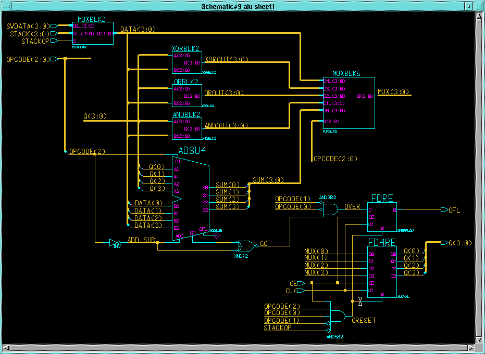This screenshot has width=485, height=354.
Task: Click the STACKOP input port label
Action: pyautogui.click(x=34, y=41)
